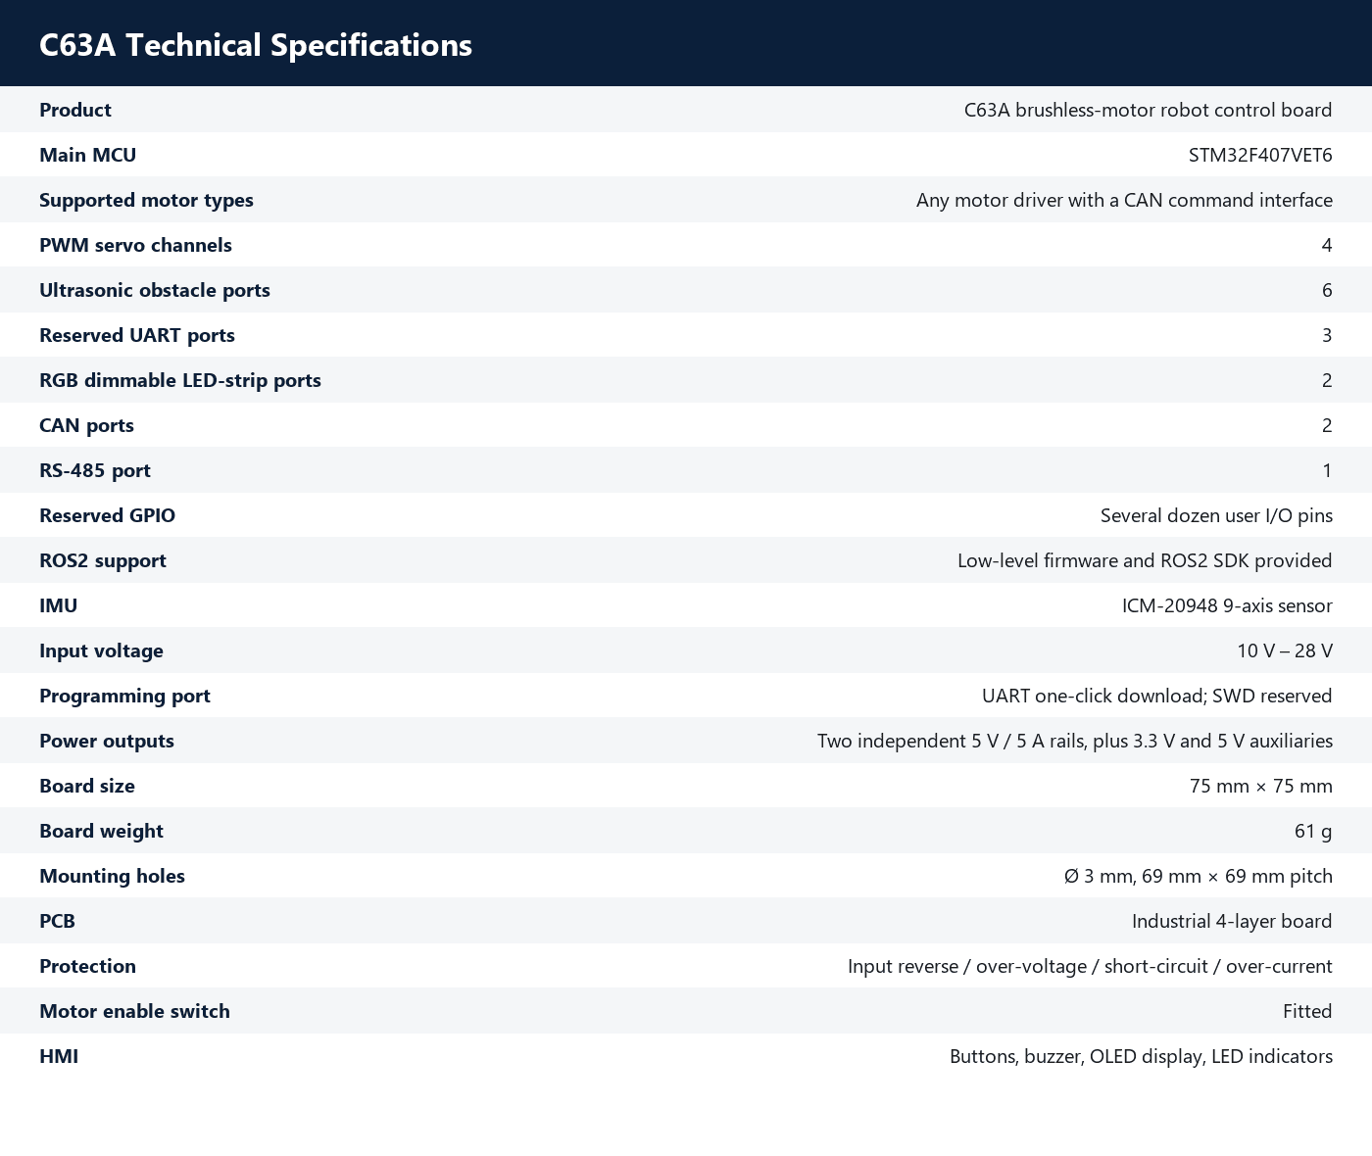Select the Supported motor types row label
The width and height of the screenshot is (1372, 1156).
pos(146,200)
